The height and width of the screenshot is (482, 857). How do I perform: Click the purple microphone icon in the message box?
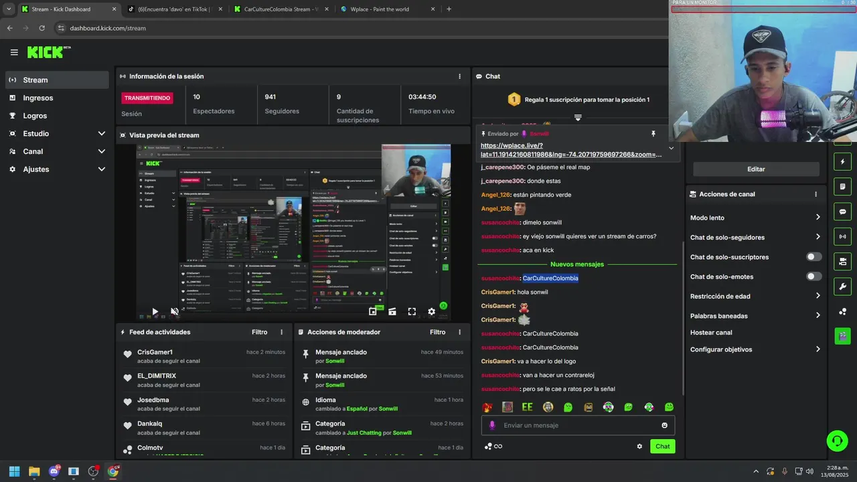(492, 425)
